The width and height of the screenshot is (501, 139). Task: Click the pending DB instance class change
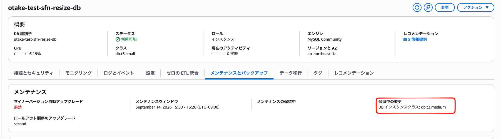tap(412, 107)
